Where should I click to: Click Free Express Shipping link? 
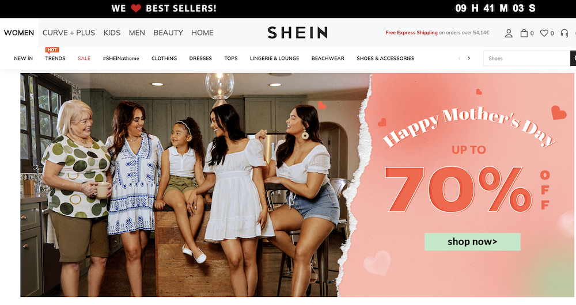(411, 33)
